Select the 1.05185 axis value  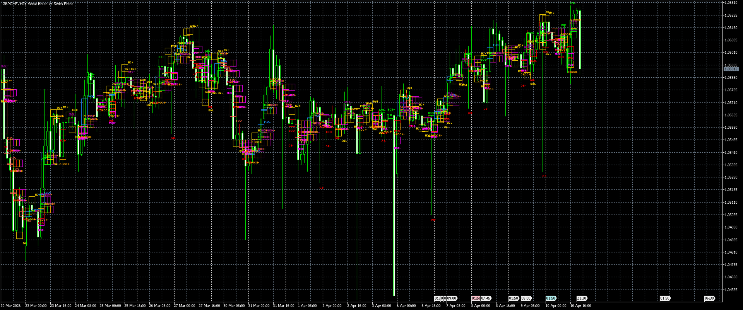pos(731,190)
